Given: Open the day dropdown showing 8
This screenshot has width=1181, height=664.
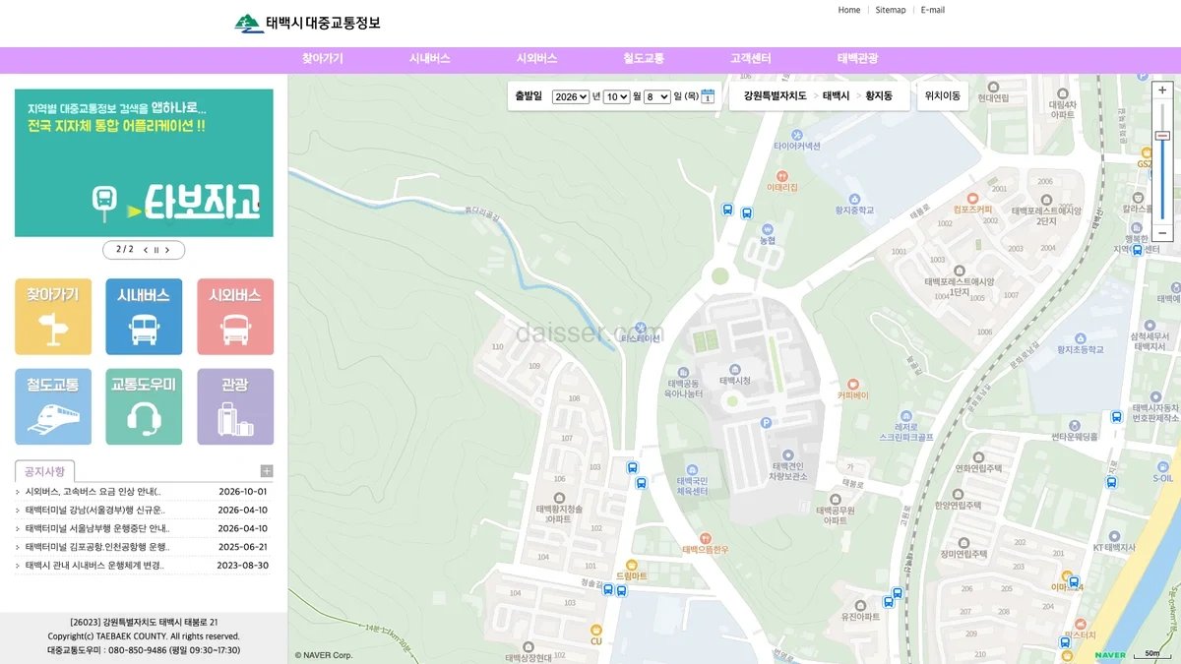Looking at the screenshot, I should coord(657,96).
